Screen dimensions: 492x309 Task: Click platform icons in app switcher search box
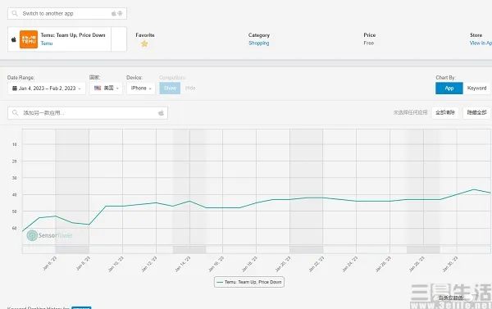pos(116,13)
